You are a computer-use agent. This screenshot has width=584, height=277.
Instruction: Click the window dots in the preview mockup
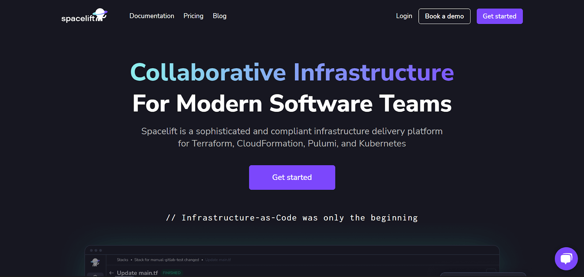point(96,250)
